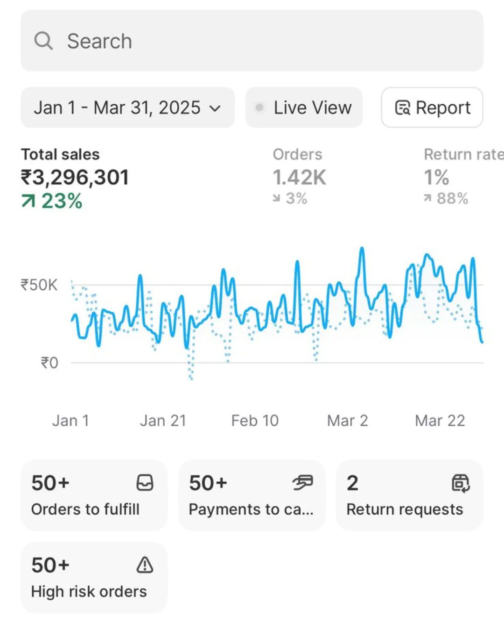Click the high risk warning triangle icon
Image resolution: width=504 pixels, height=631 pixels.
145,565
